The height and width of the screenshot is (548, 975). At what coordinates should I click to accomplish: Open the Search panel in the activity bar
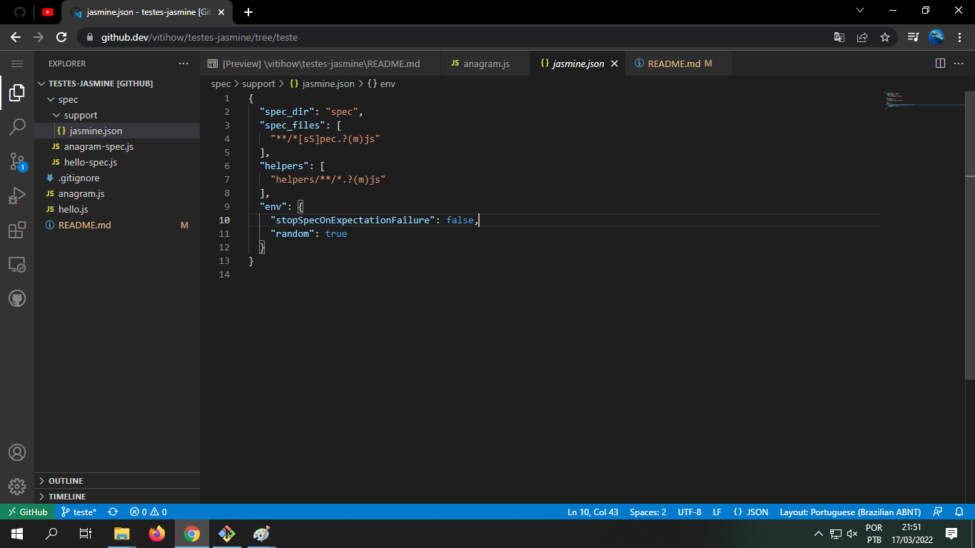pyautogui.click(x=17, y=126)
